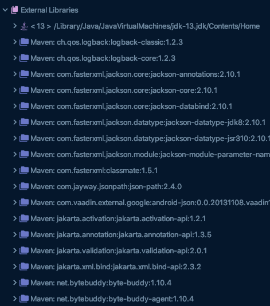
Task: Select the jackson-datatype-jsr310 row text
Action: pos(150,138)
